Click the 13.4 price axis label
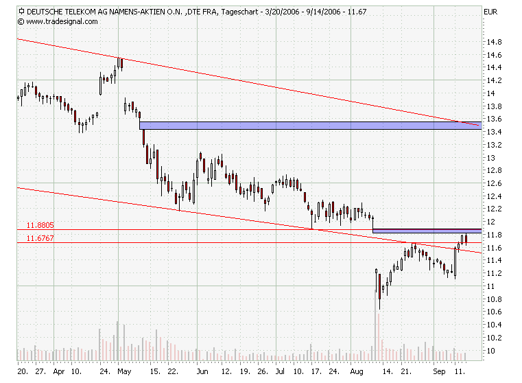Viewport: 522px width, 383px height. click(494, 132)
